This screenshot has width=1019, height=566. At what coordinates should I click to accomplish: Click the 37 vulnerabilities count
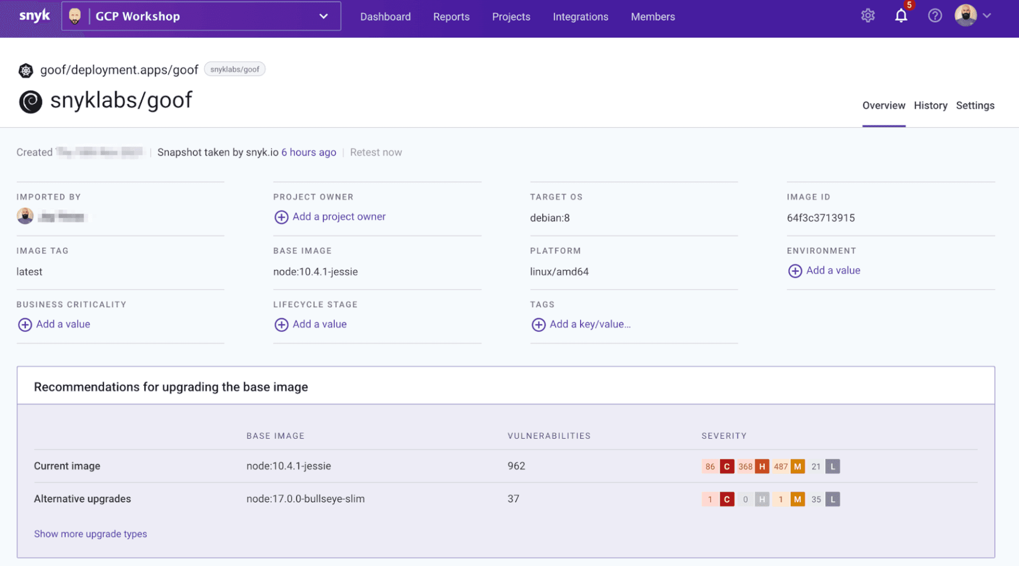point(513,499)
